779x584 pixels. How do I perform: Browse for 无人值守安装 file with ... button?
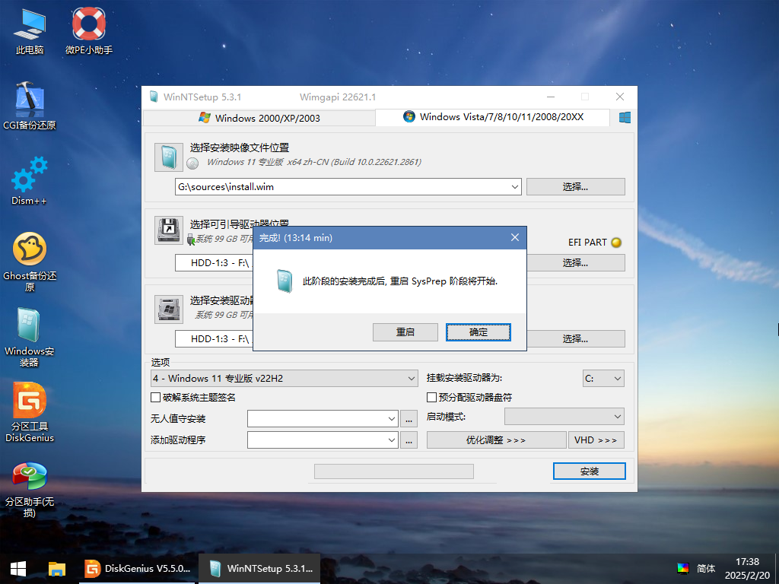click(409, 419)
